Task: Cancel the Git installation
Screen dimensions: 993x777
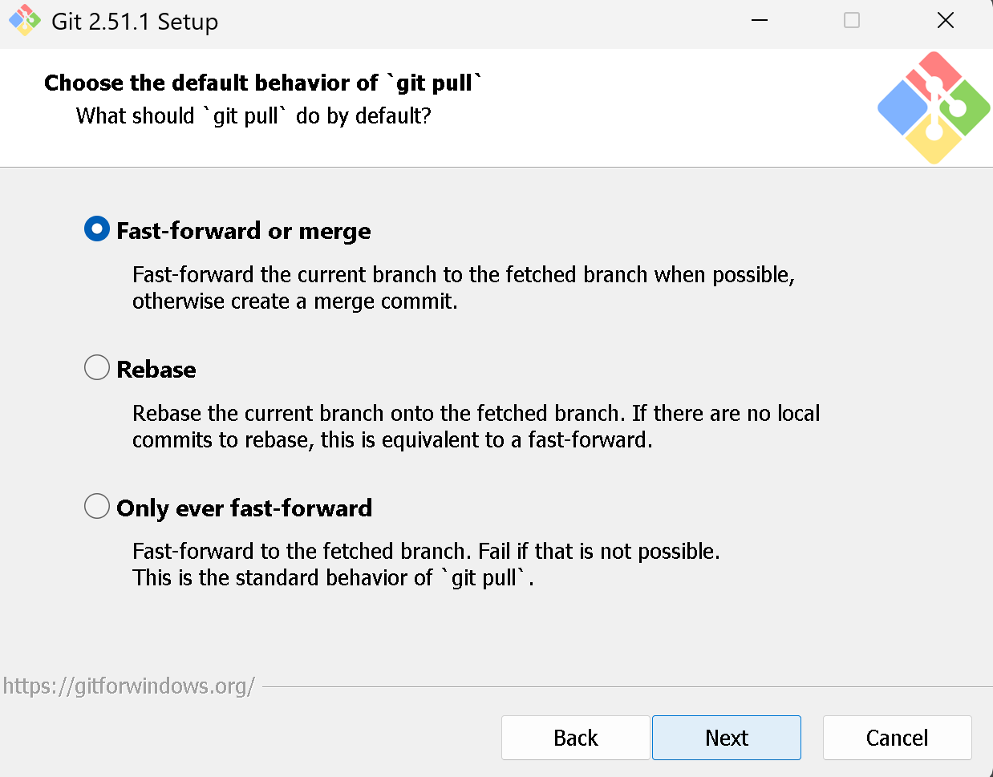Action: [x=897, y=738]
